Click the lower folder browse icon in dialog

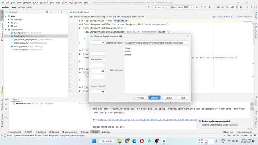pos(103,91)
